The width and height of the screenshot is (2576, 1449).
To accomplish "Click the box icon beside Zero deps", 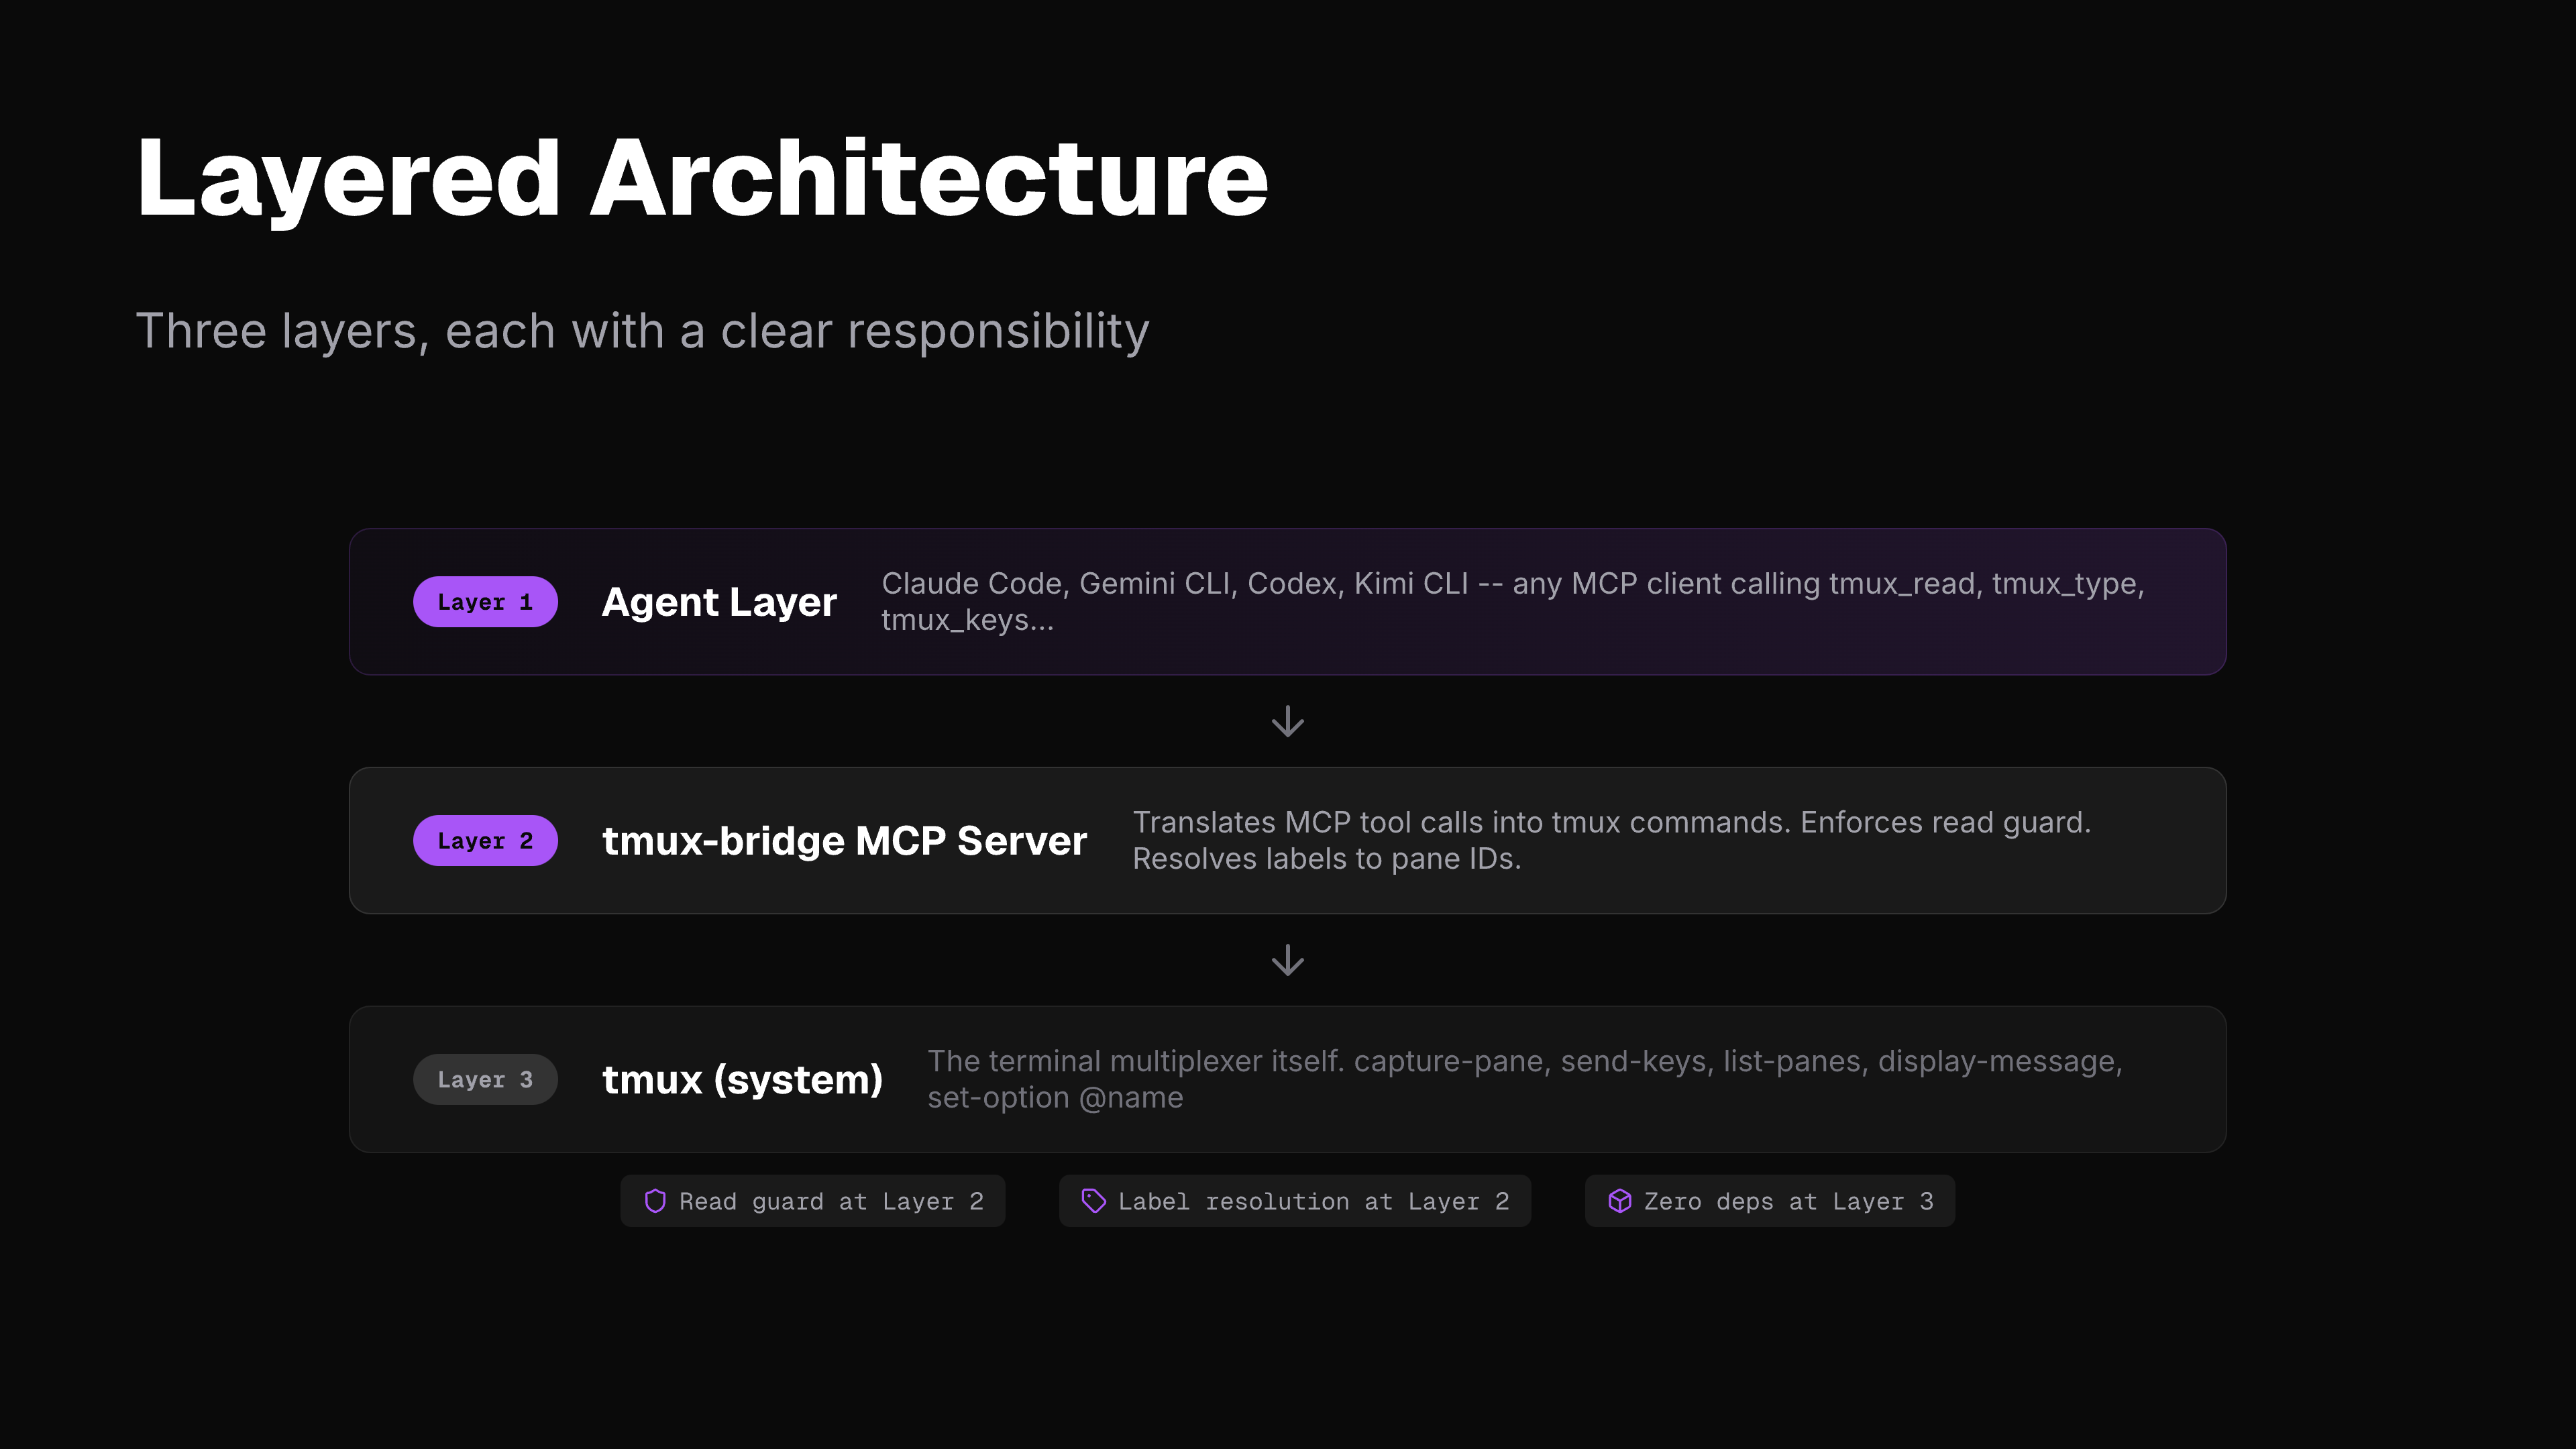I will click(x=1619, y=1201).
